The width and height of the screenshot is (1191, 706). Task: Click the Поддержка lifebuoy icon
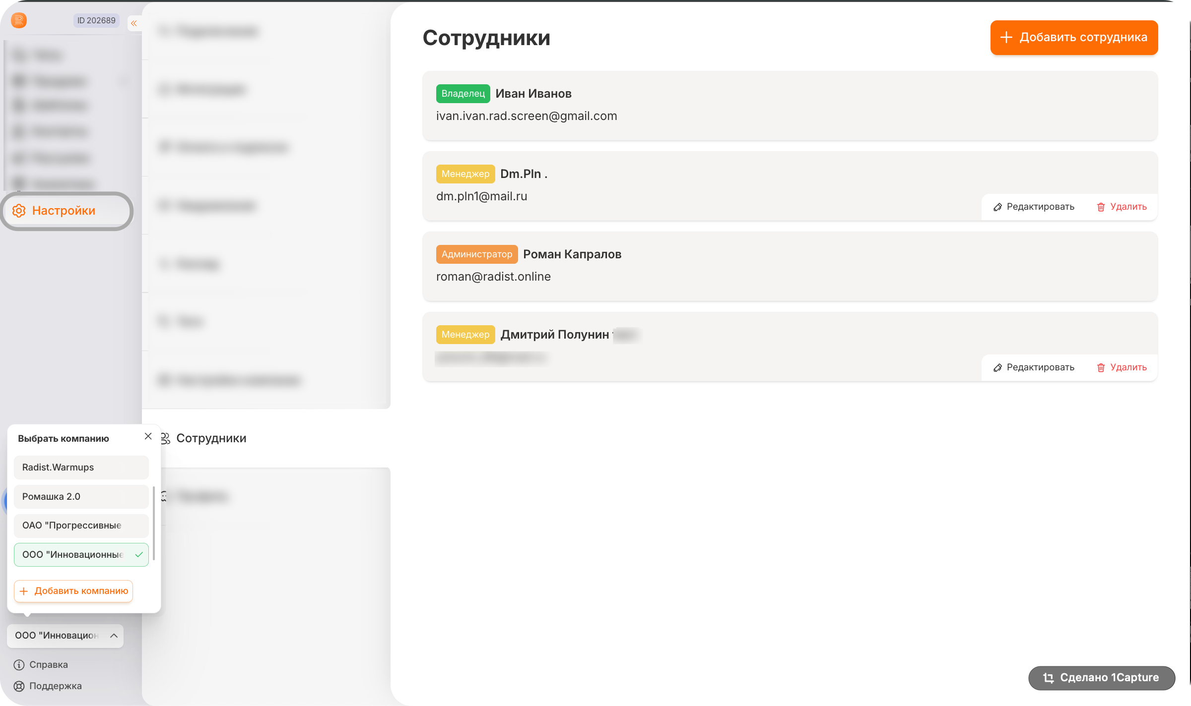19,686
